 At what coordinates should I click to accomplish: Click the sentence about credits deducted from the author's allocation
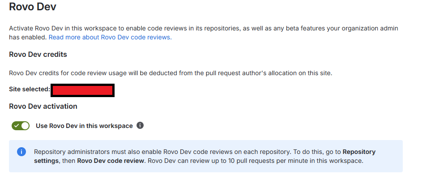[171, 73]
